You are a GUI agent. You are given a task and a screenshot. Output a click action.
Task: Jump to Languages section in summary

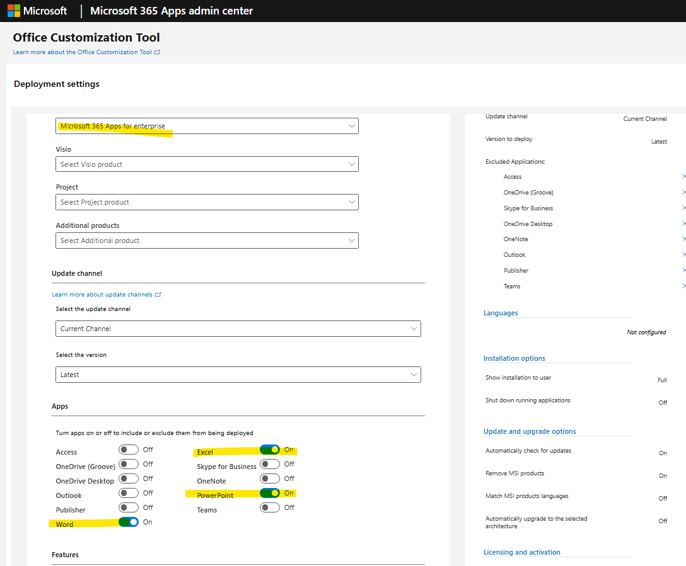coord(501,313)
